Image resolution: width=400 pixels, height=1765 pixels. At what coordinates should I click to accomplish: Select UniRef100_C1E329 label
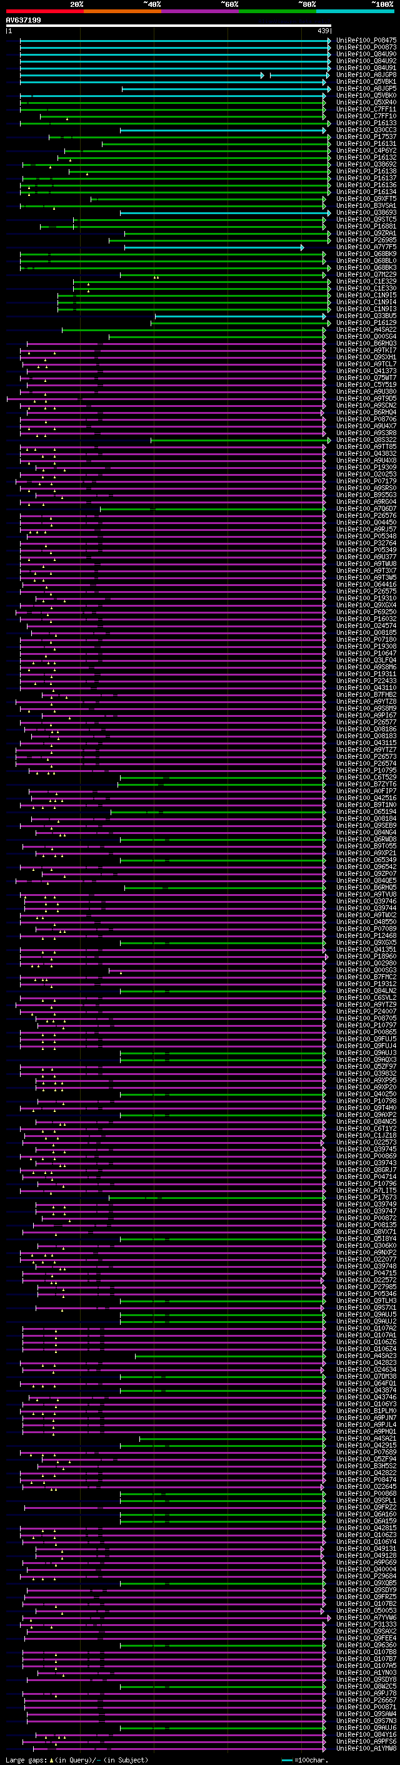pyautogui.click(x=366, y=282)
